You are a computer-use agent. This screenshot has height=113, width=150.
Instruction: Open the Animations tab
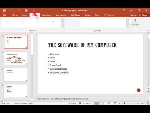(61, 15)
